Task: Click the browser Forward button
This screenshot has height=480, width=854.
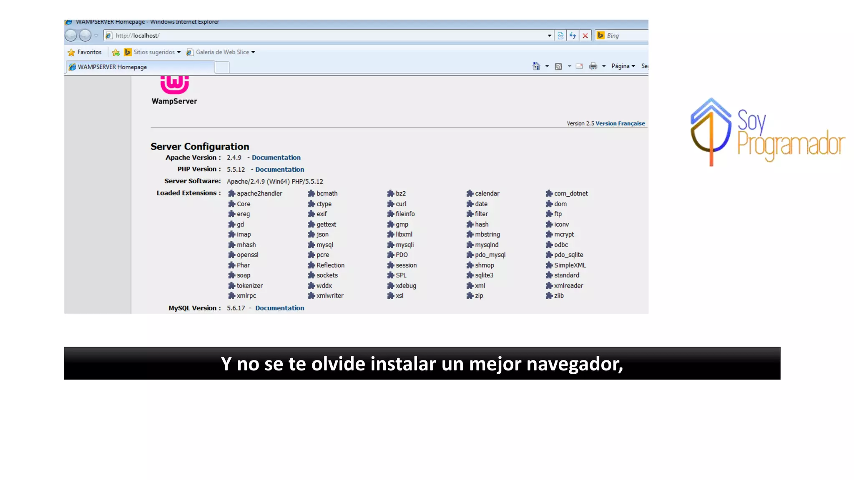Action: 85,36
